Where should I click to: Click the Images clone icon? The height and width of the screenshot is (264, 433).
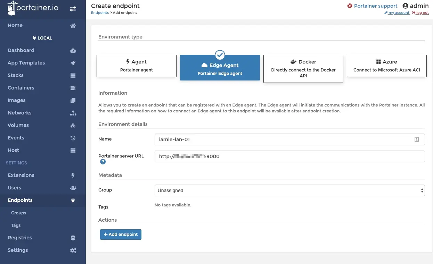pos(73,100)
